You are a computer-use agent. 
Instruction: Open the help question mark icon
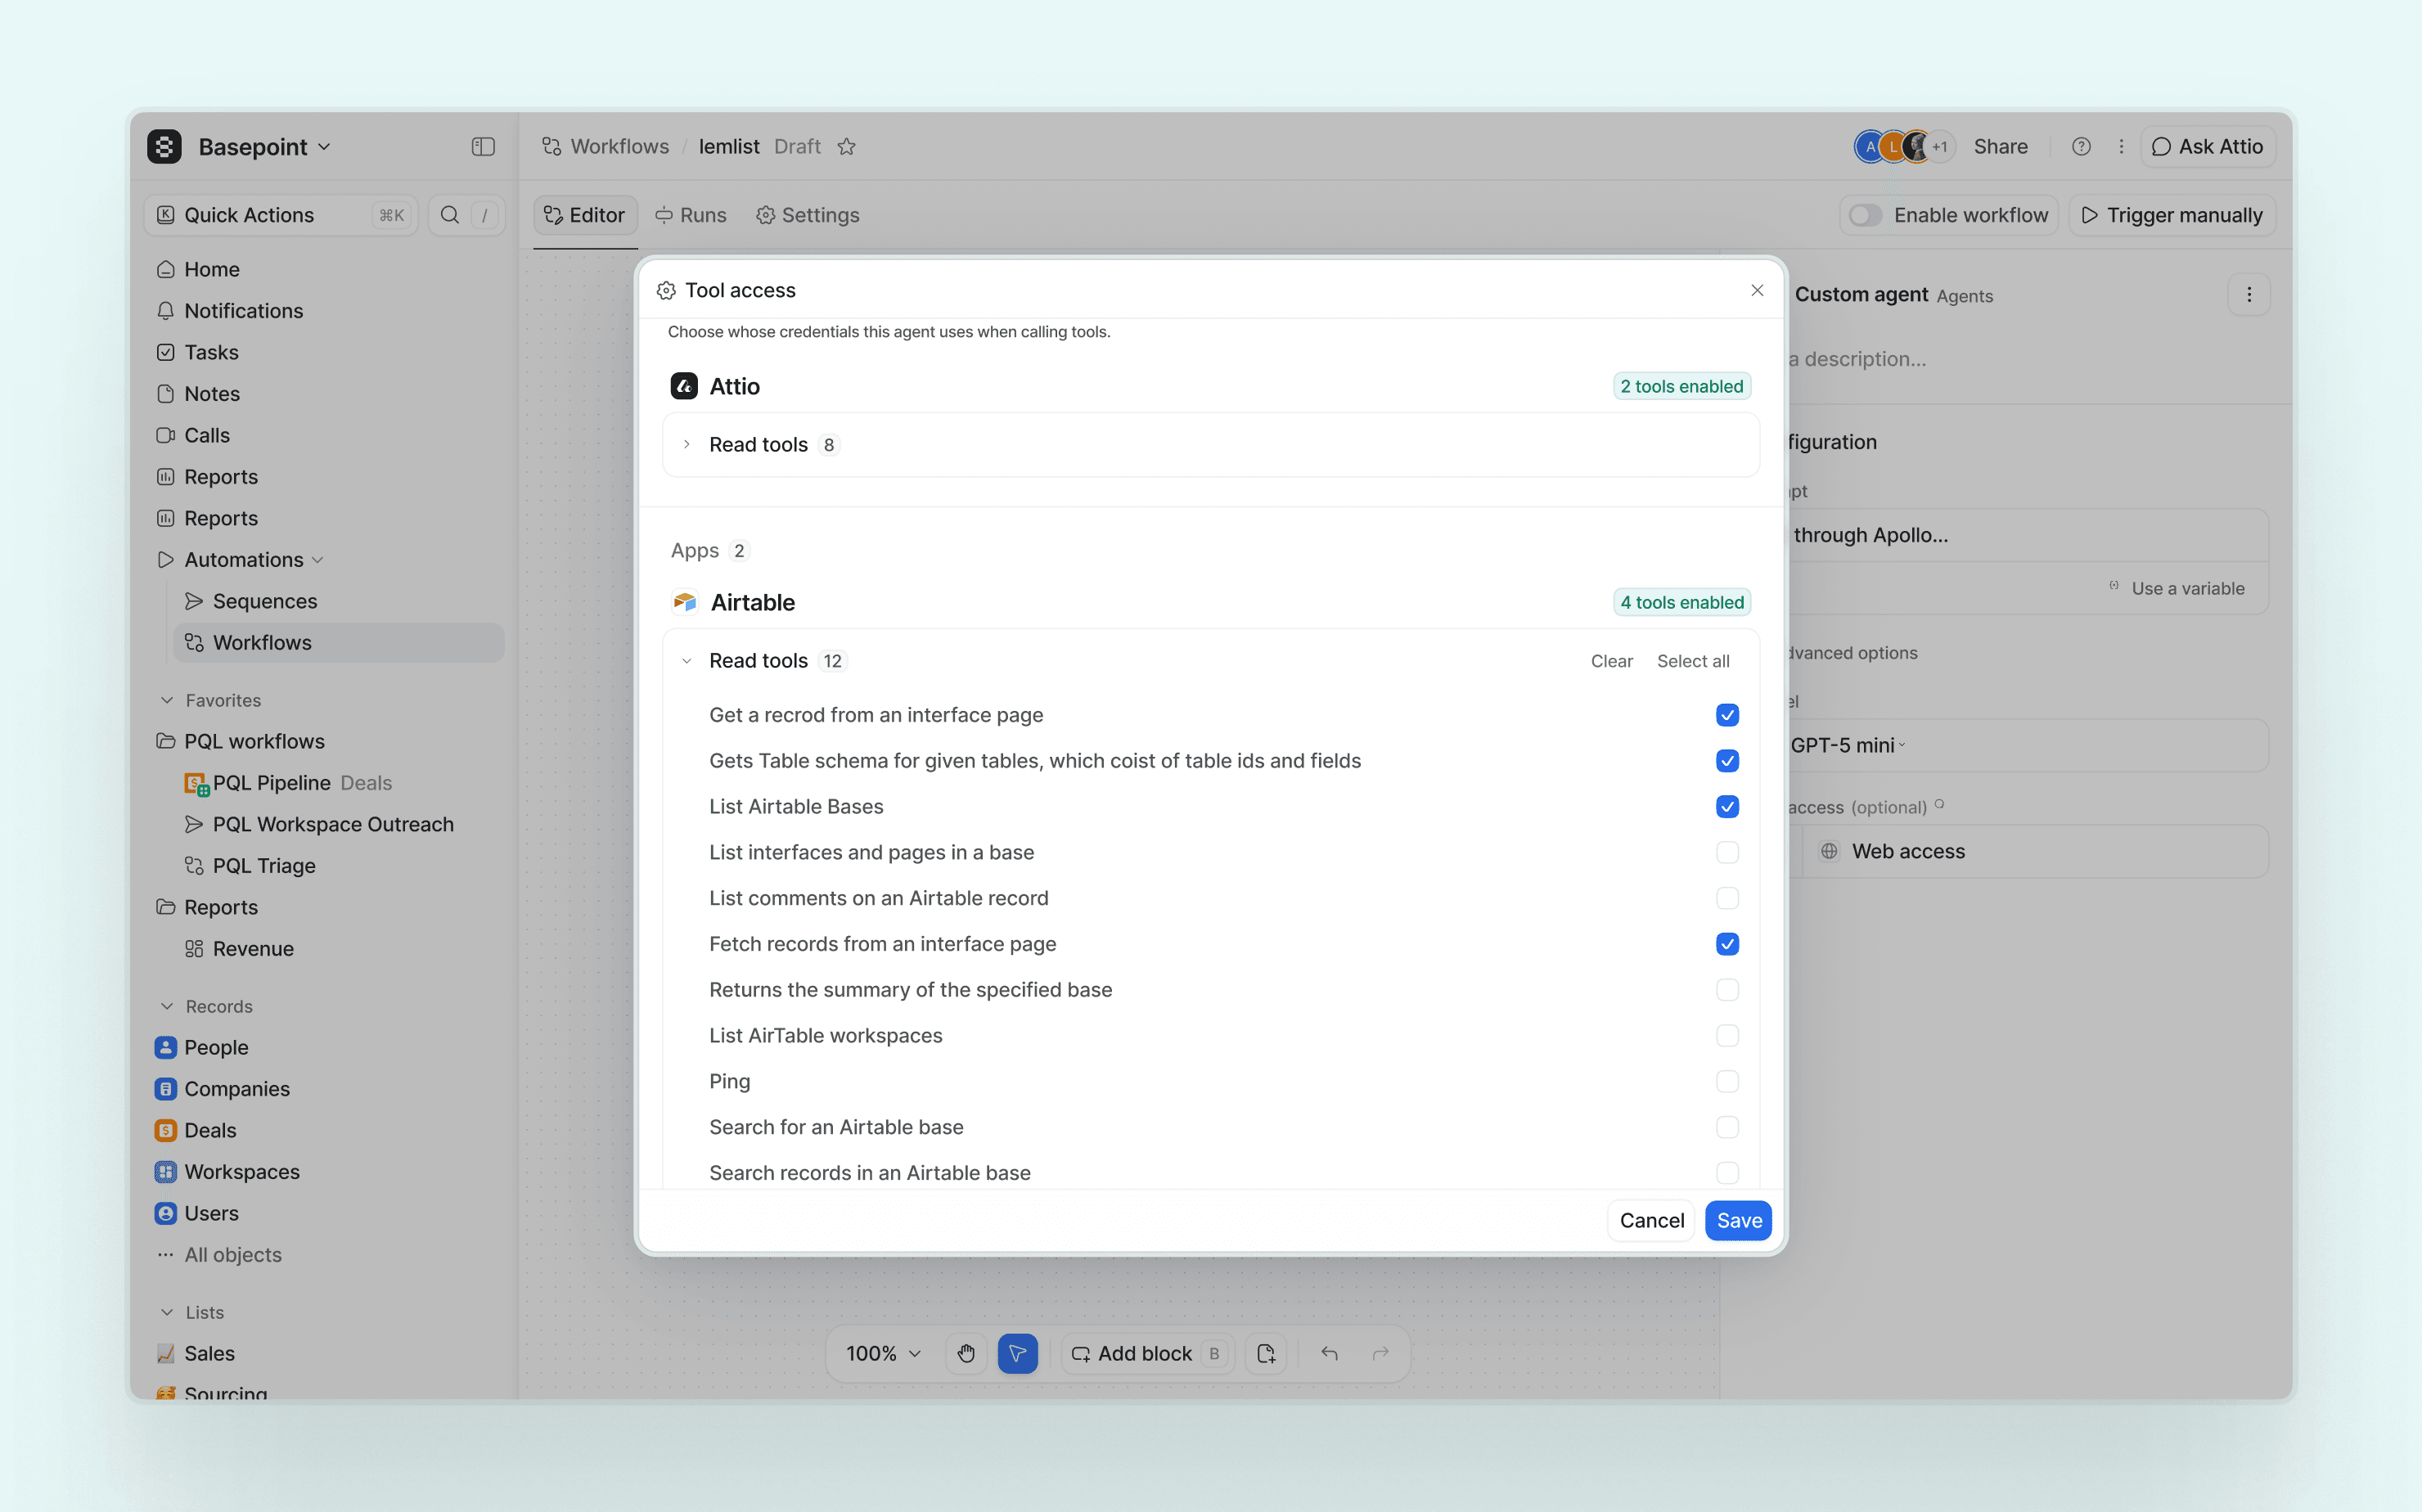coord(2081,147)
